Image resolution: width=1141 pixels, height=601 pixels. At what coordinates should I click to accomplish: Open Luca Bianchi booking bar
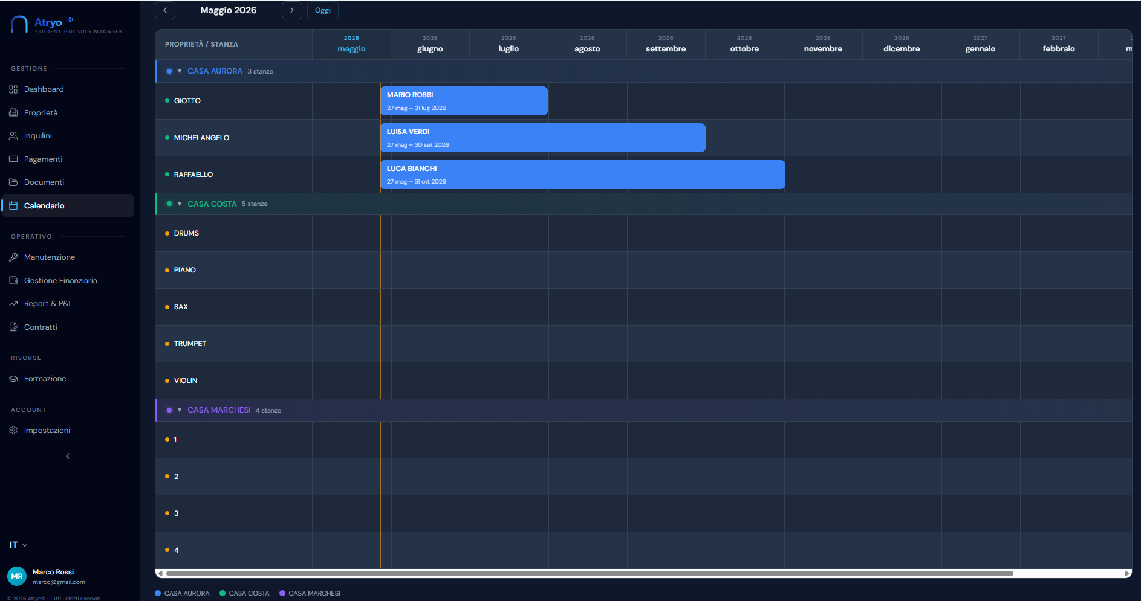(x=583, y=175)
